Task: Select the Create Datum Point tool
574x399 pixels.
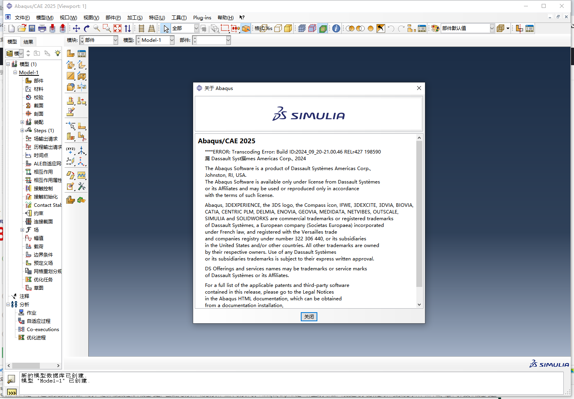Action: click(70, 150)
